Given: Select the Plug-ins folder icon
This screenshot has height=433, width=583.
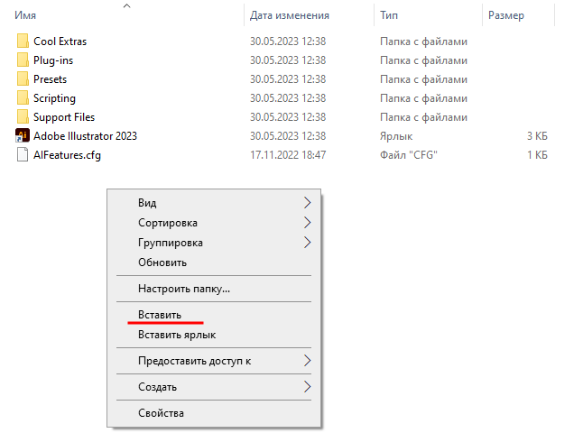Looking at the screenshot, I should [x=23, y=60].
